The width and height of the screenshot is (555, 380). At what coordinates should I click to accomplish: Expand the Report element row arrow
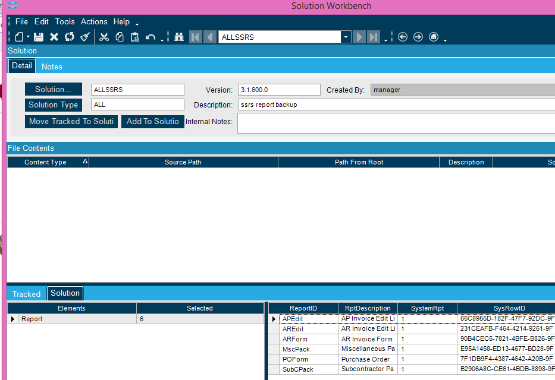point(12,319)
